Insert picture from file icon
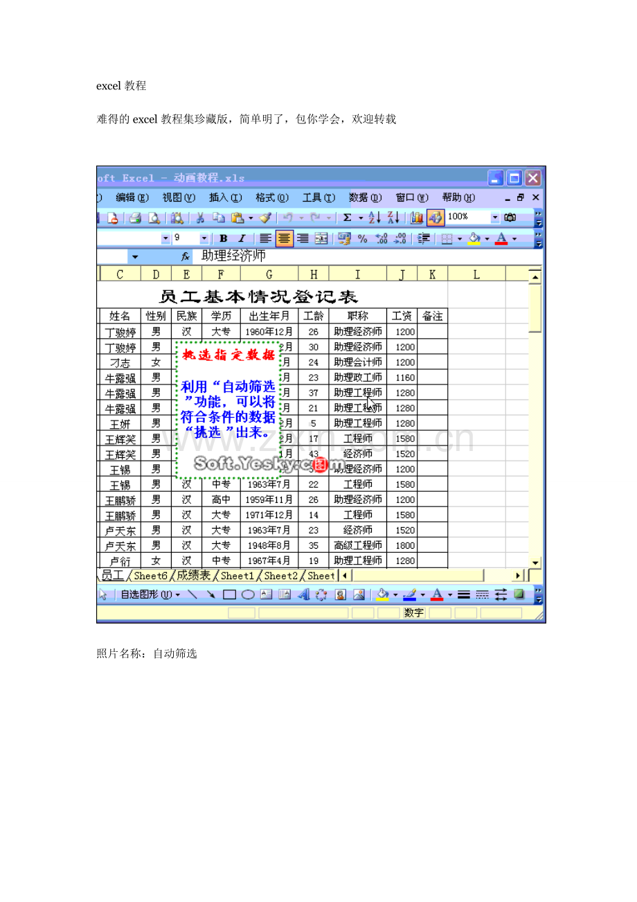637x902 pixels. [359, 594]
